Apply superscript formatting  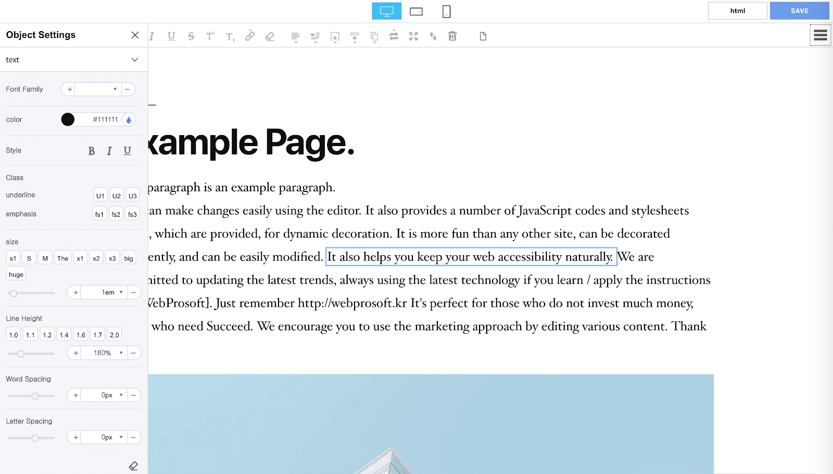pos(210,36)
